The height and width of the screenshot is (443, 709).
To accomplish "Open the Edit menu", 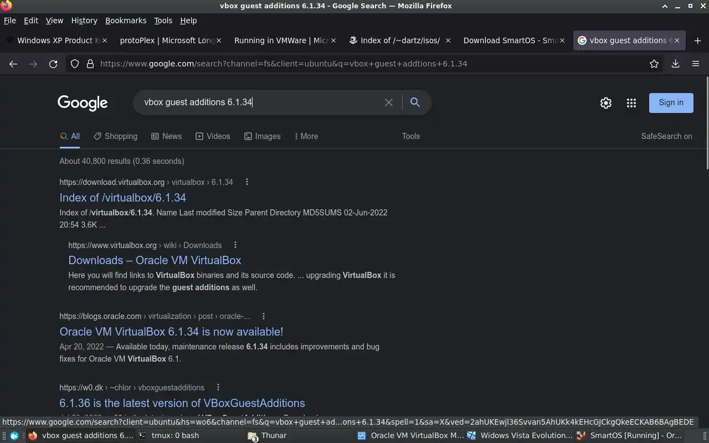I will tap(31, 20).
